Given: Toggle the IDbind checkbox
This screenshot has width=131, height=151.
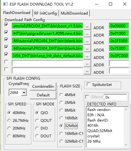Looking at the screenshot, I should point(87,97).
